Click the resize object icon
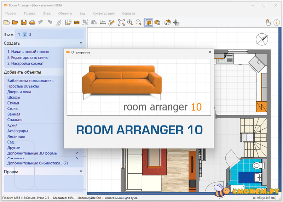This screenshot has height=202, width=283. click(x=85, y=22)
